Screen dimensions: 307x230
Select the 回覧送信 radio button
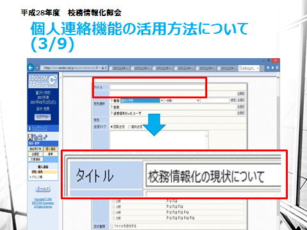pos(111,126)
